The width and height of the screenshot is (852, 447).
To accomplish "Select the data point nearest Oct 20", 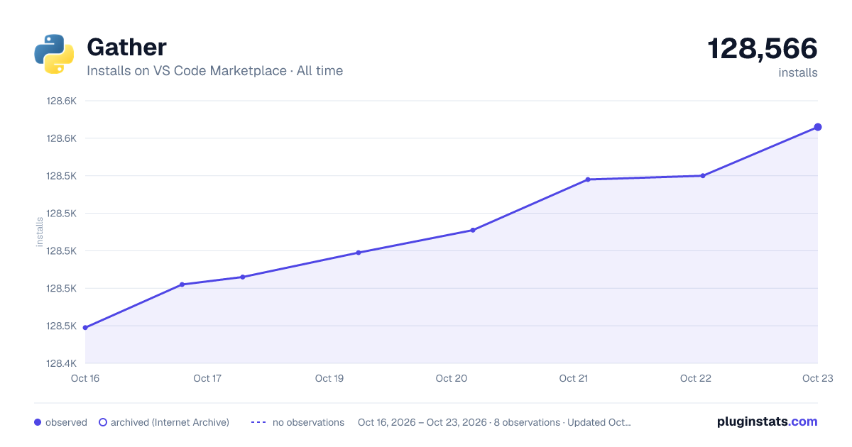I will (x=473, y=230).
